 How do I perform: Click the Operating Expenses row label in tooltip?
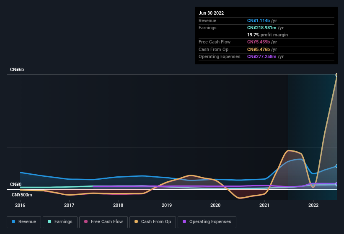click(220, 57)
